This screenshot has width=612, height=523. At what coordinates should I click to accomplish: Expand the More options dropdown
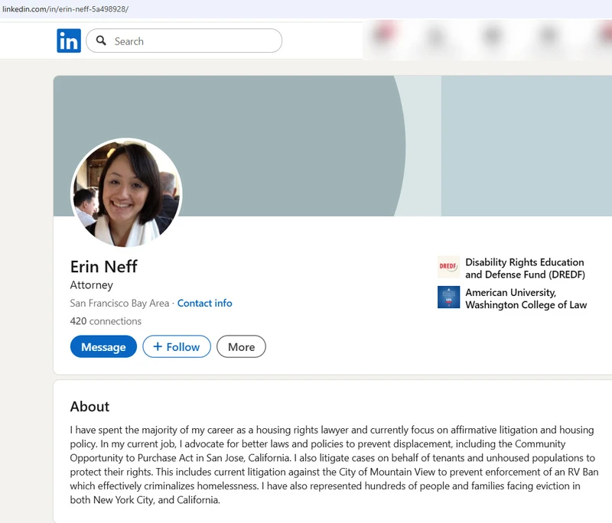pyautogui.click(x=241, y=346)
